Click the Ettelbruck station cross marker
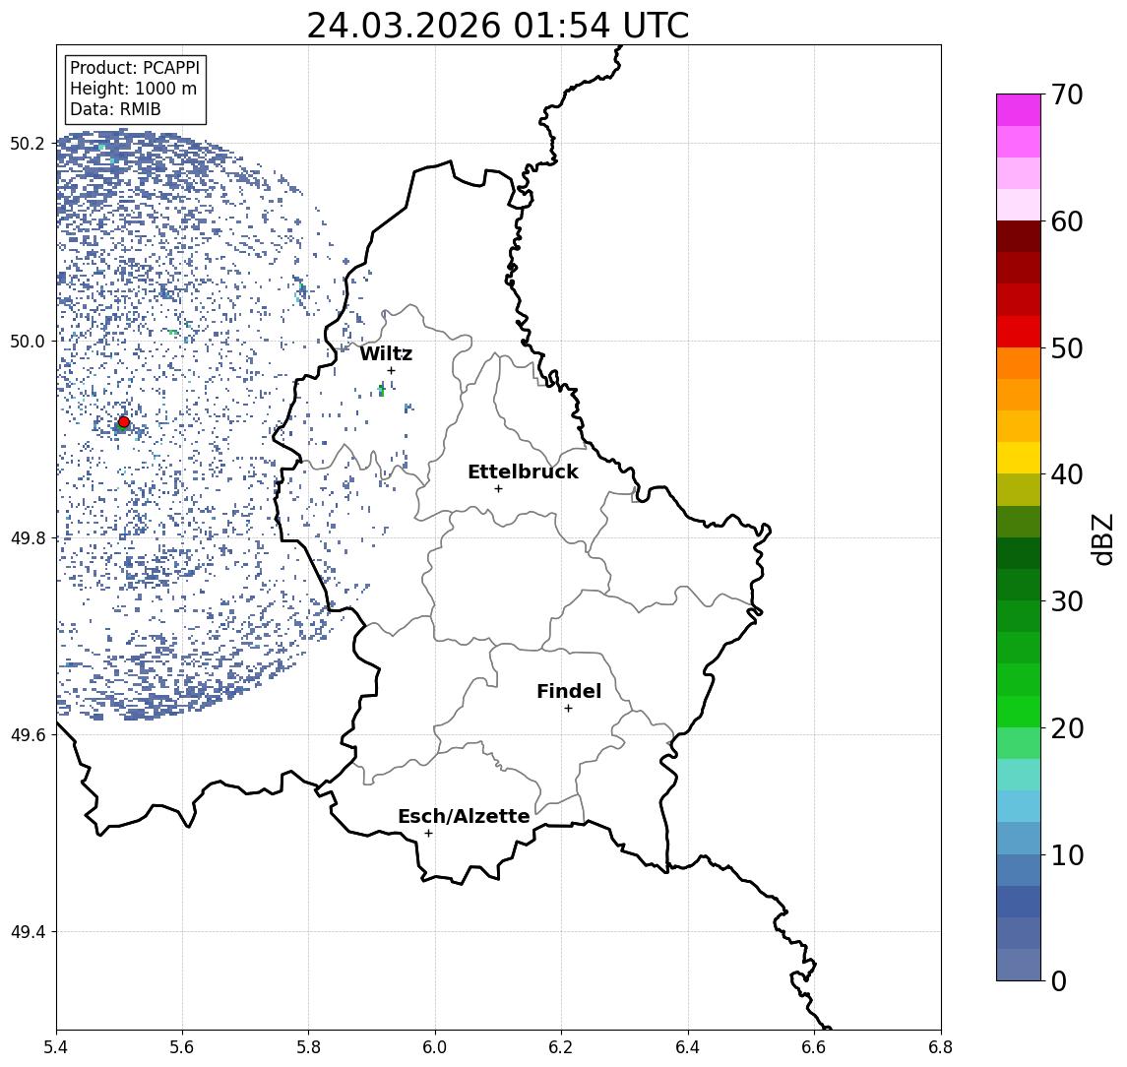Image resolution: width=1127 pixels, height=1067 pixels. coord(498,489)
